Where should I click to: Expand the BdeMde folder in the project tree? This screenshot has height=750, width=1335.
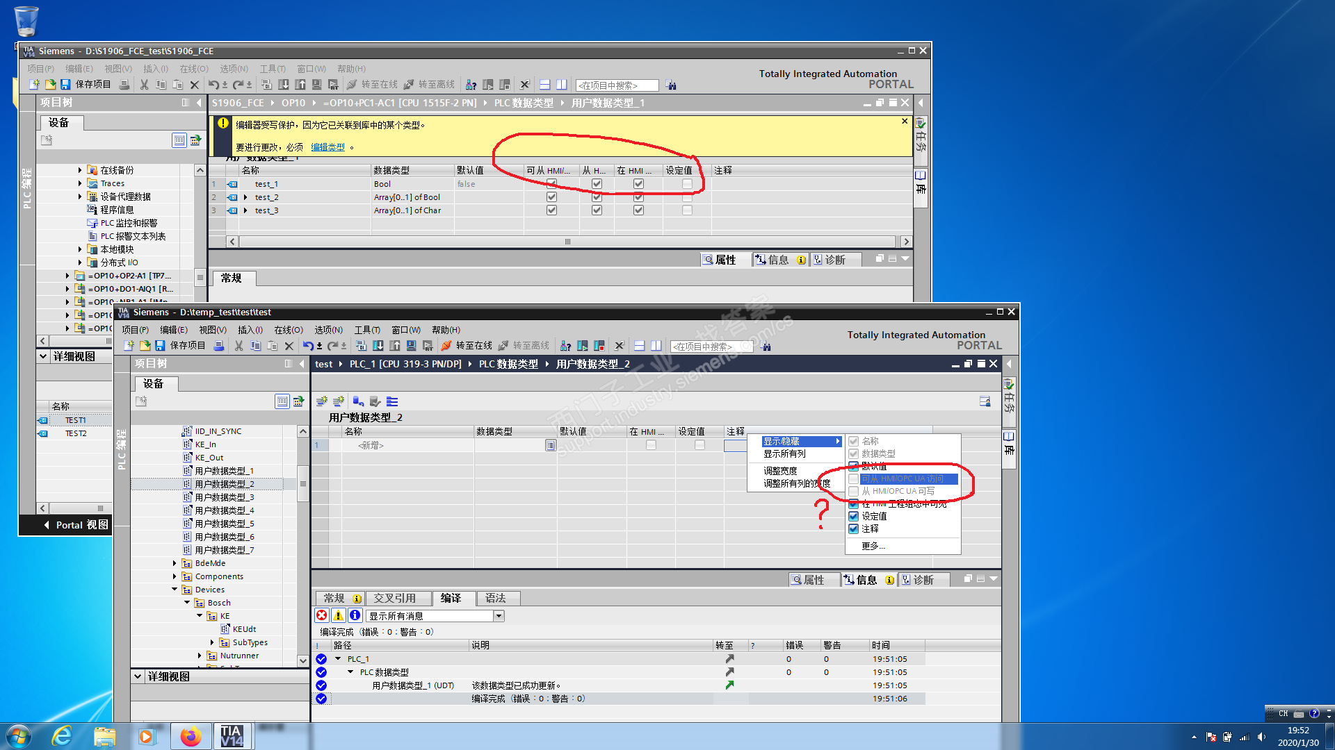[x=175, y=563]
